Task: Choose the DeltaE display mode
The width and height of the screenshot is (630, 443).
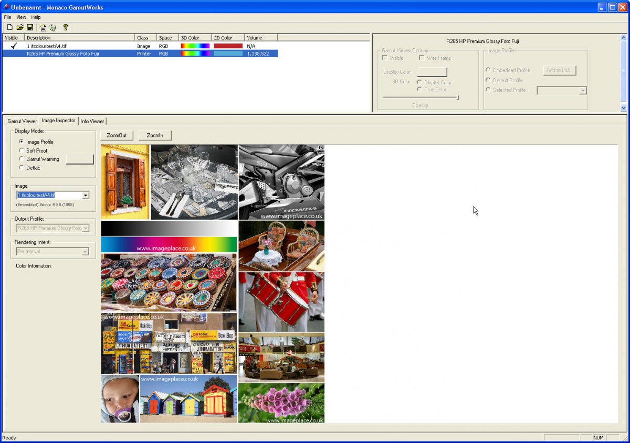Action: pos(22,168)
